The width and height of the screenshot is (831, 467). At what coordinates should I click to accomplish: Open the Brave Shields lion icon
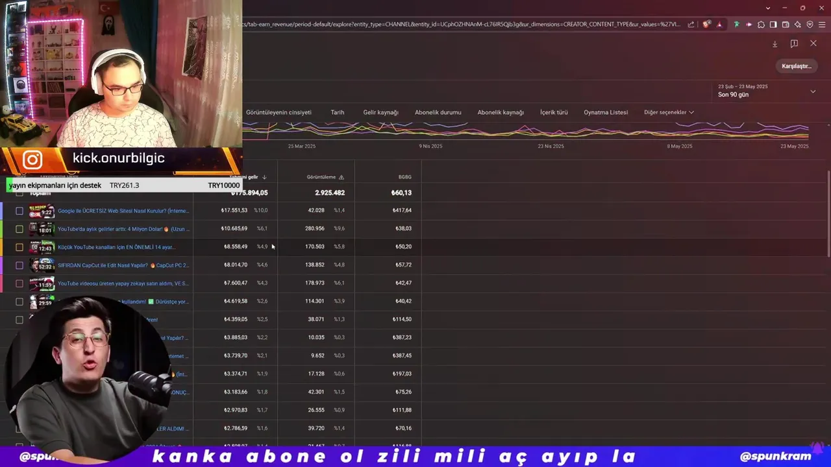click(x=706, y=24)
